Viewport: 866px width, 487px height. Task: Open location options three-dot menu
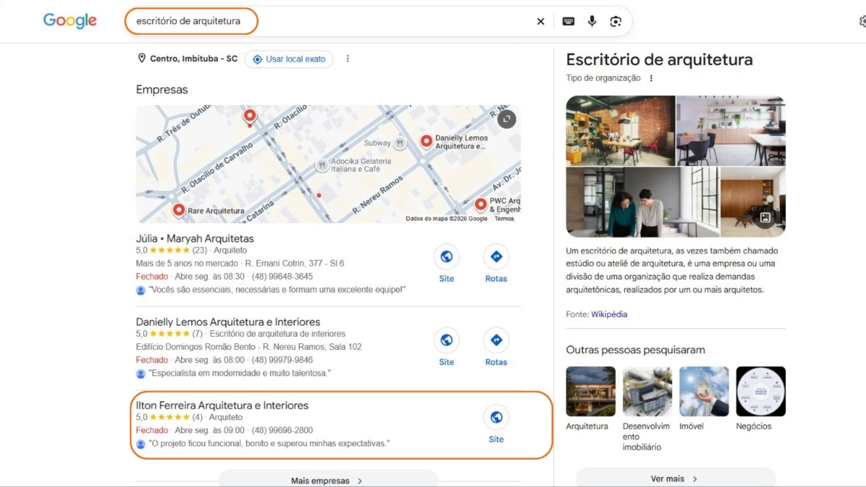tap(347, 59)
